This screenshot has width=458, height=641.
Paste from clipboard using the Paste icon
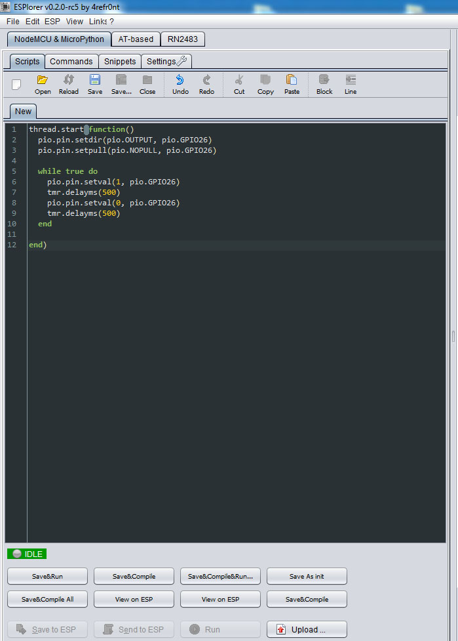292,84
